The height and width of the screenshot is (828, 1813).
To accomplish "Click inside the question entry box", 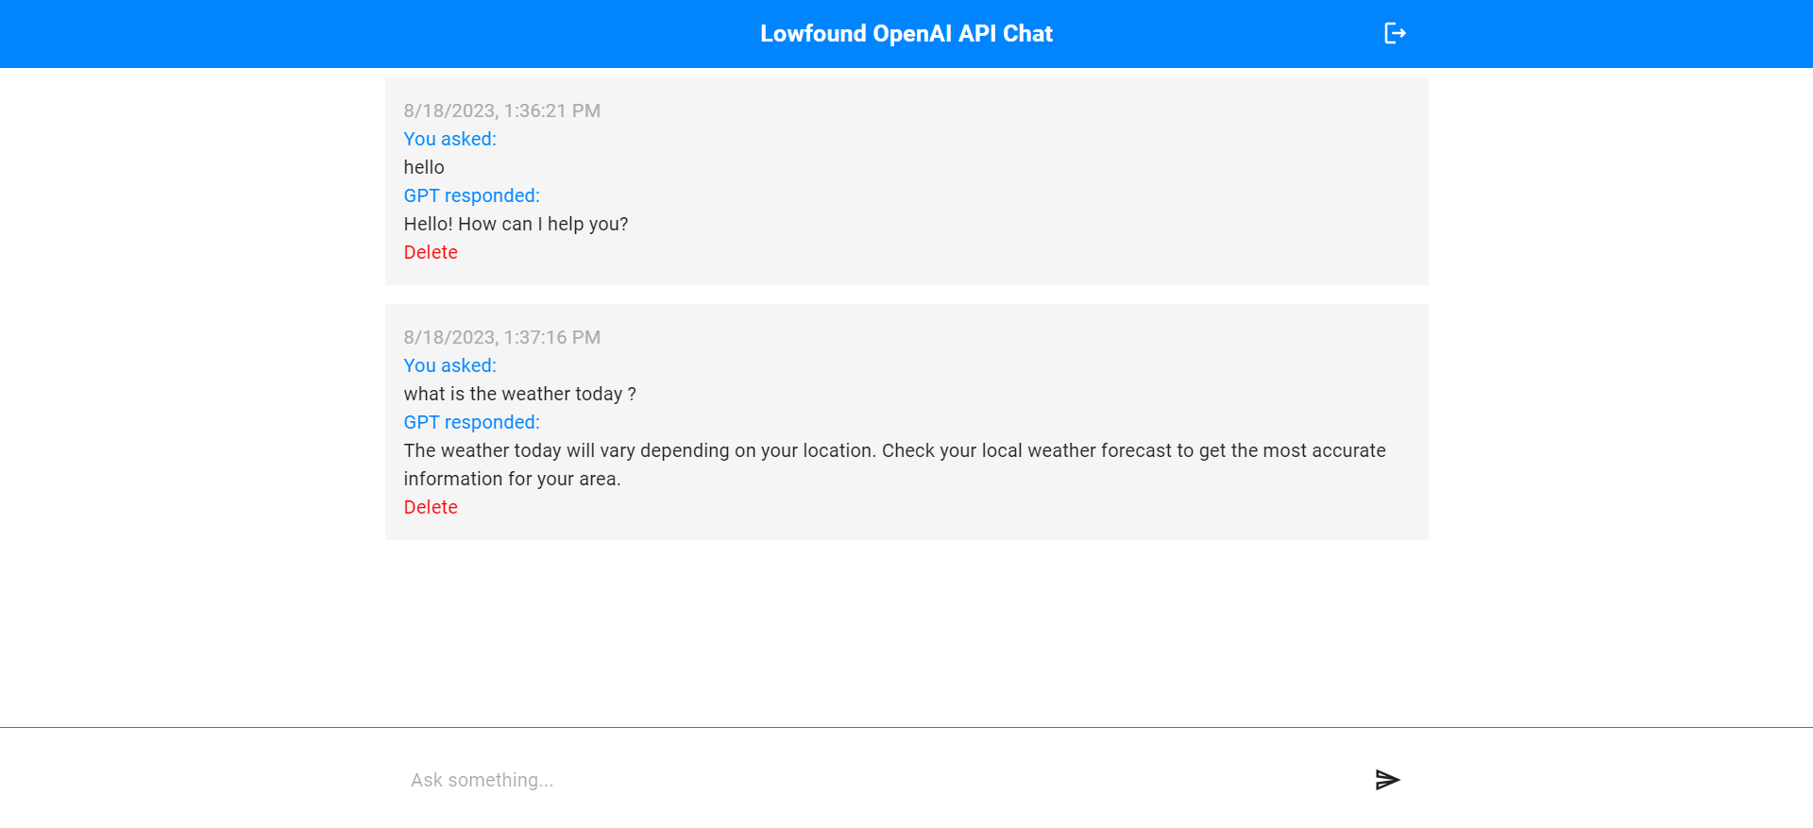I will pos(850,779).
